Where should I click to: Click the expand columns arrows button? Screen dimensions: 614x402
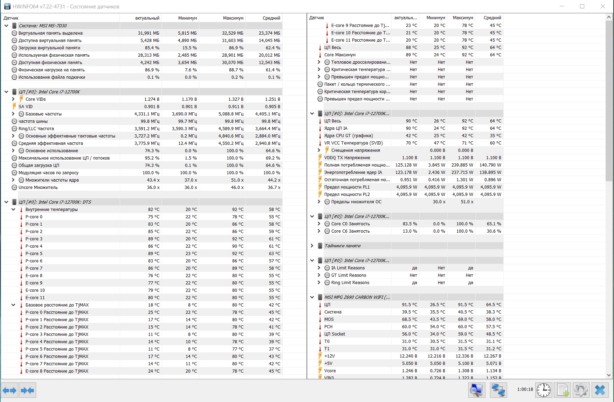(x=9, y=390)
